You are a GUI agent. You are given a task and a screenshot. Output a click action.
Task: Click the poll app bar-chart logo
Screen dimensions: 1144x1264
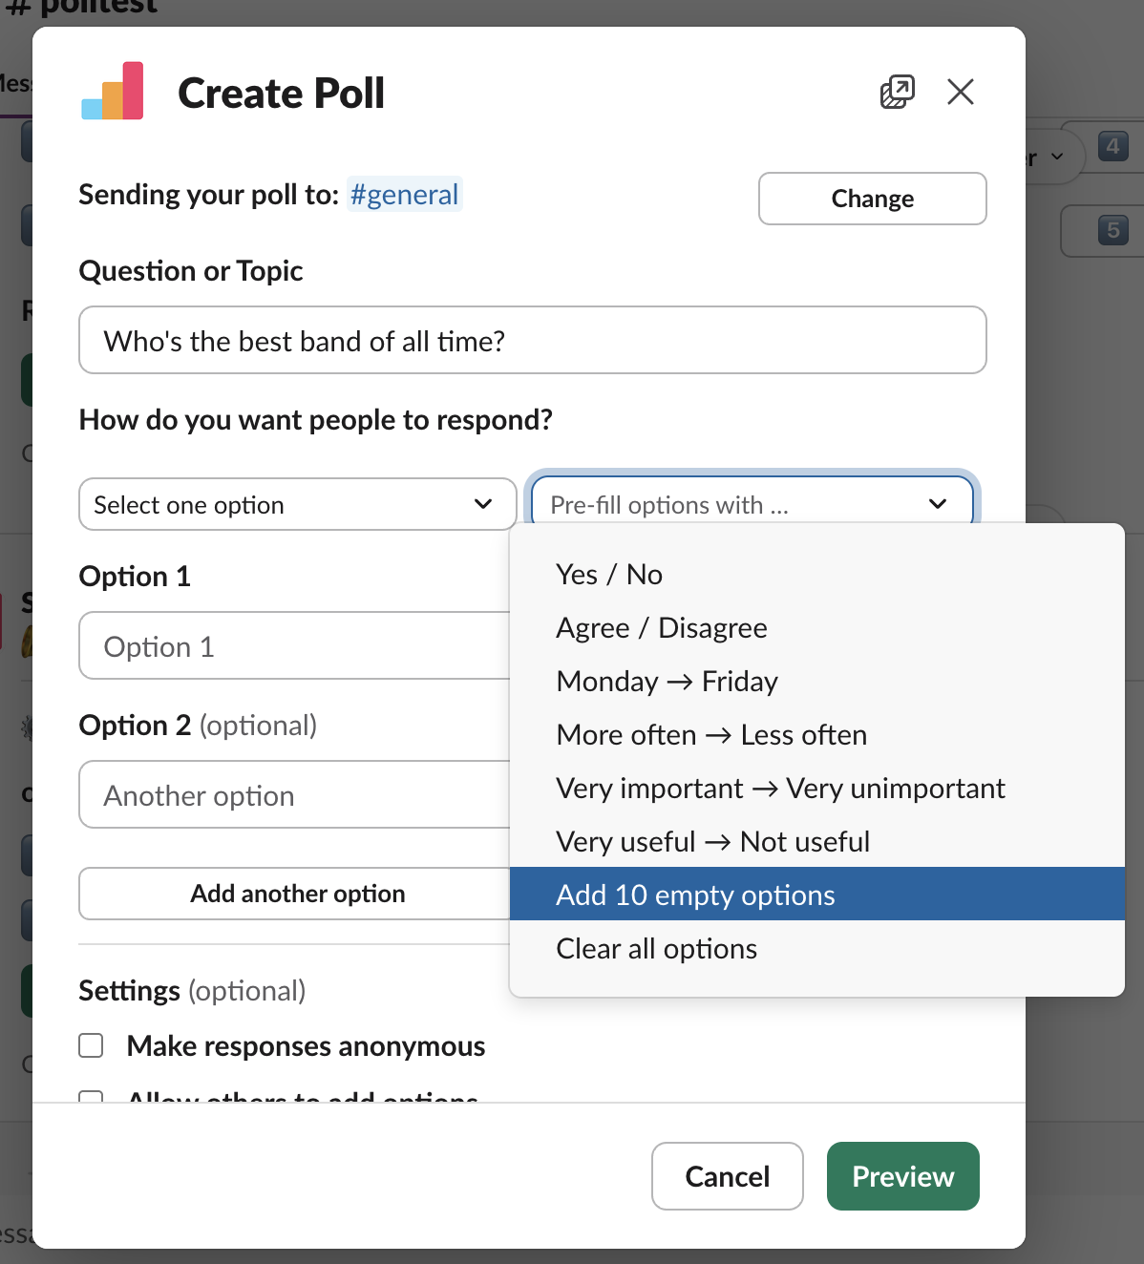coord(113,92)
